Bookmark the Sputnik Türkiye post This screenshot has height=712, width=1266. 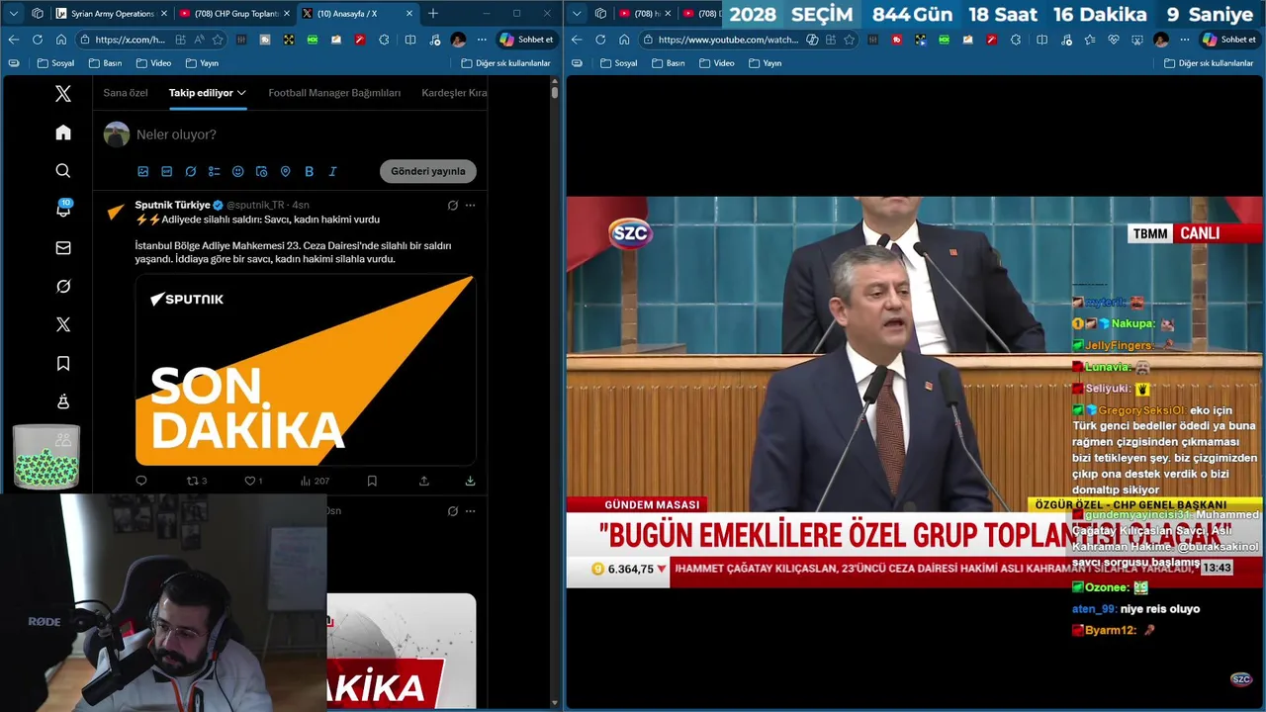[x=372, y=481]
